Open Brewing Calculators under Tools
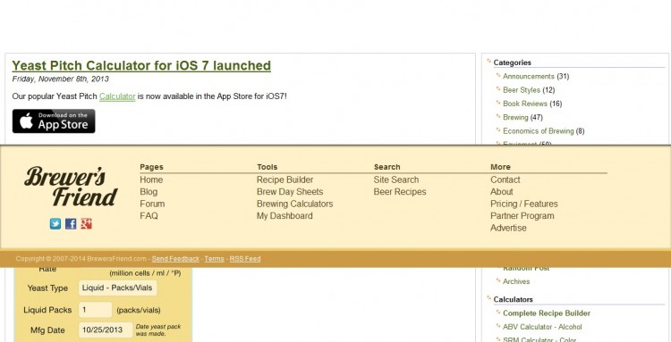The image size is (671, 342). (295, 204)
